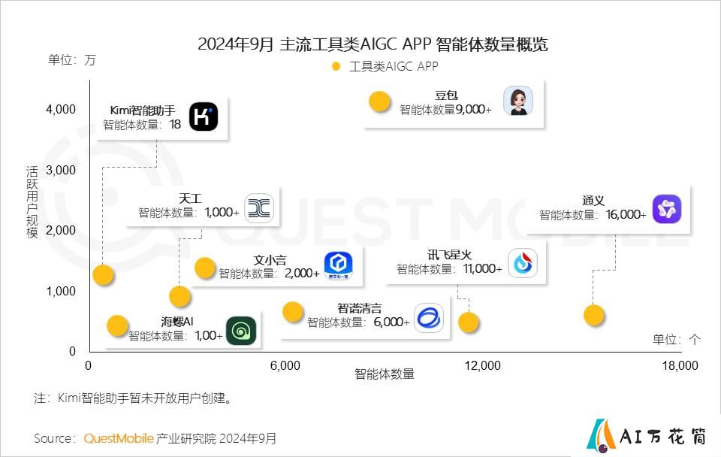Select the Kimi data point at dashed line end
Screen dimensions: 721x457
pyautogui.click(x=103, y=275)
